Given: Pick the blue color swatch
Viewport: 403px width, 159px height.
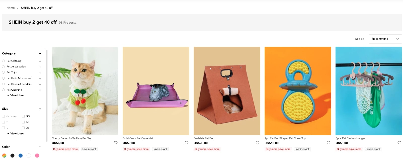Looking at the screenshot, I should pos(20,155).
